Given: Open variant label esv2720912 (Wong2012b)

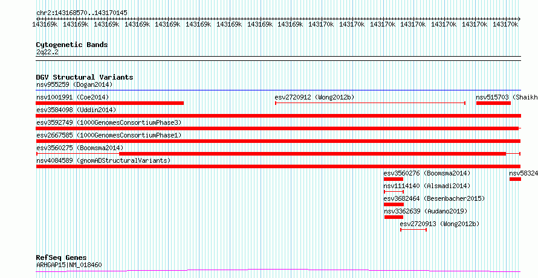Looking at the screenshot, I should 314,97.
